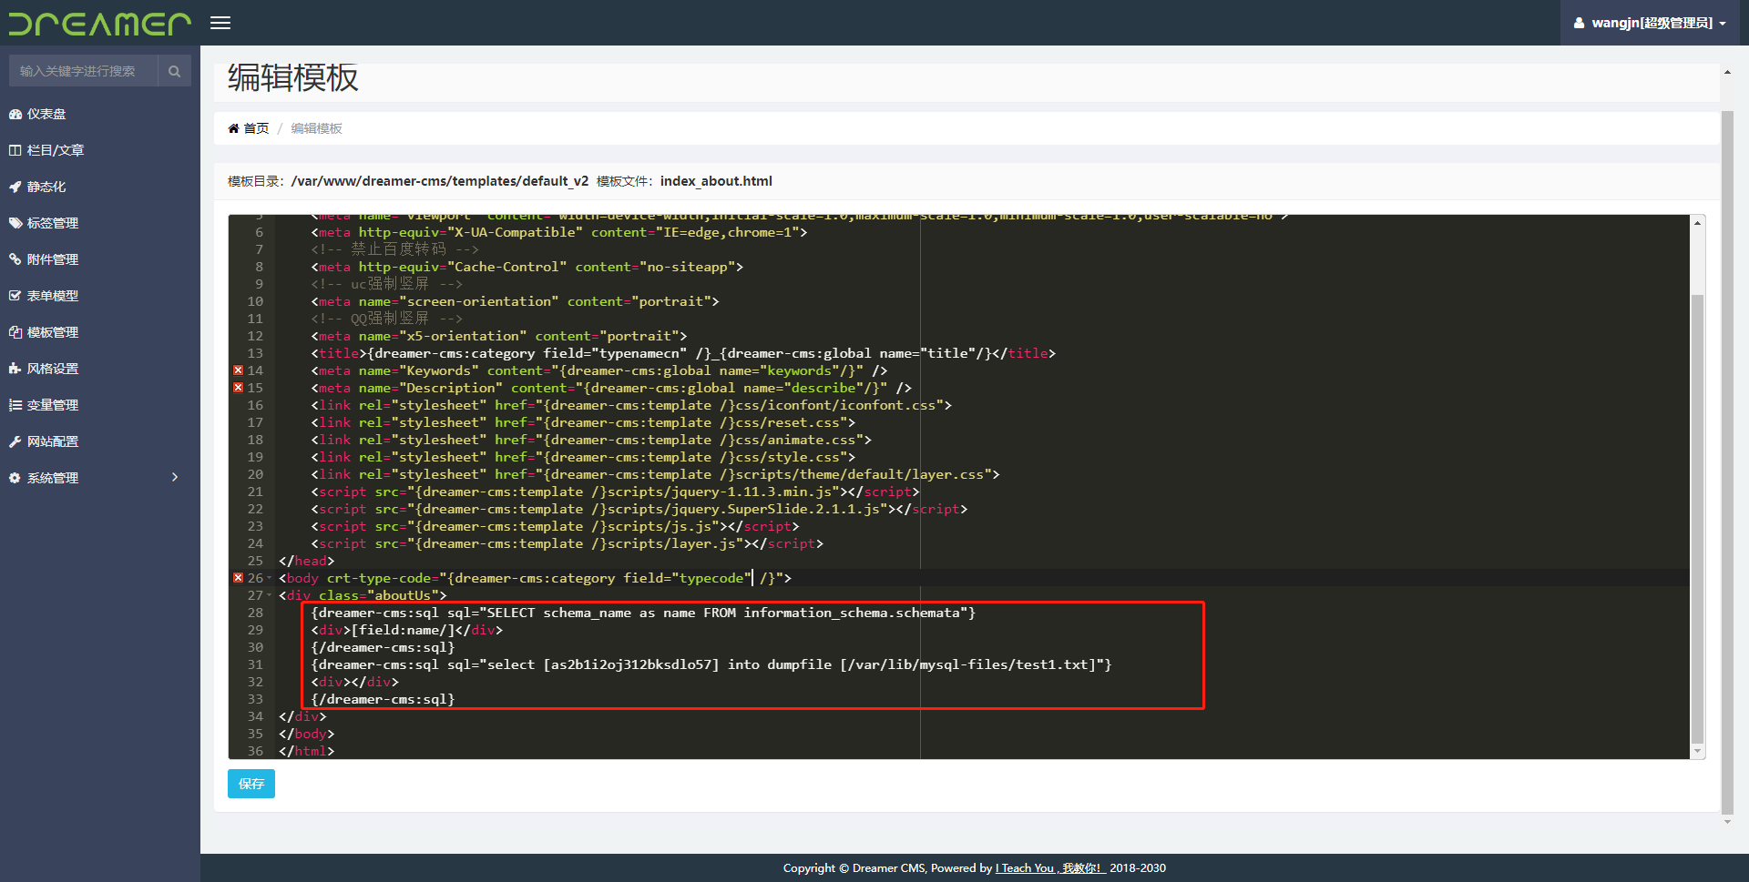Click the [field:name/] div on line 29
The width and height of the screenshot is (1749, 882).
tap(406, 630)
